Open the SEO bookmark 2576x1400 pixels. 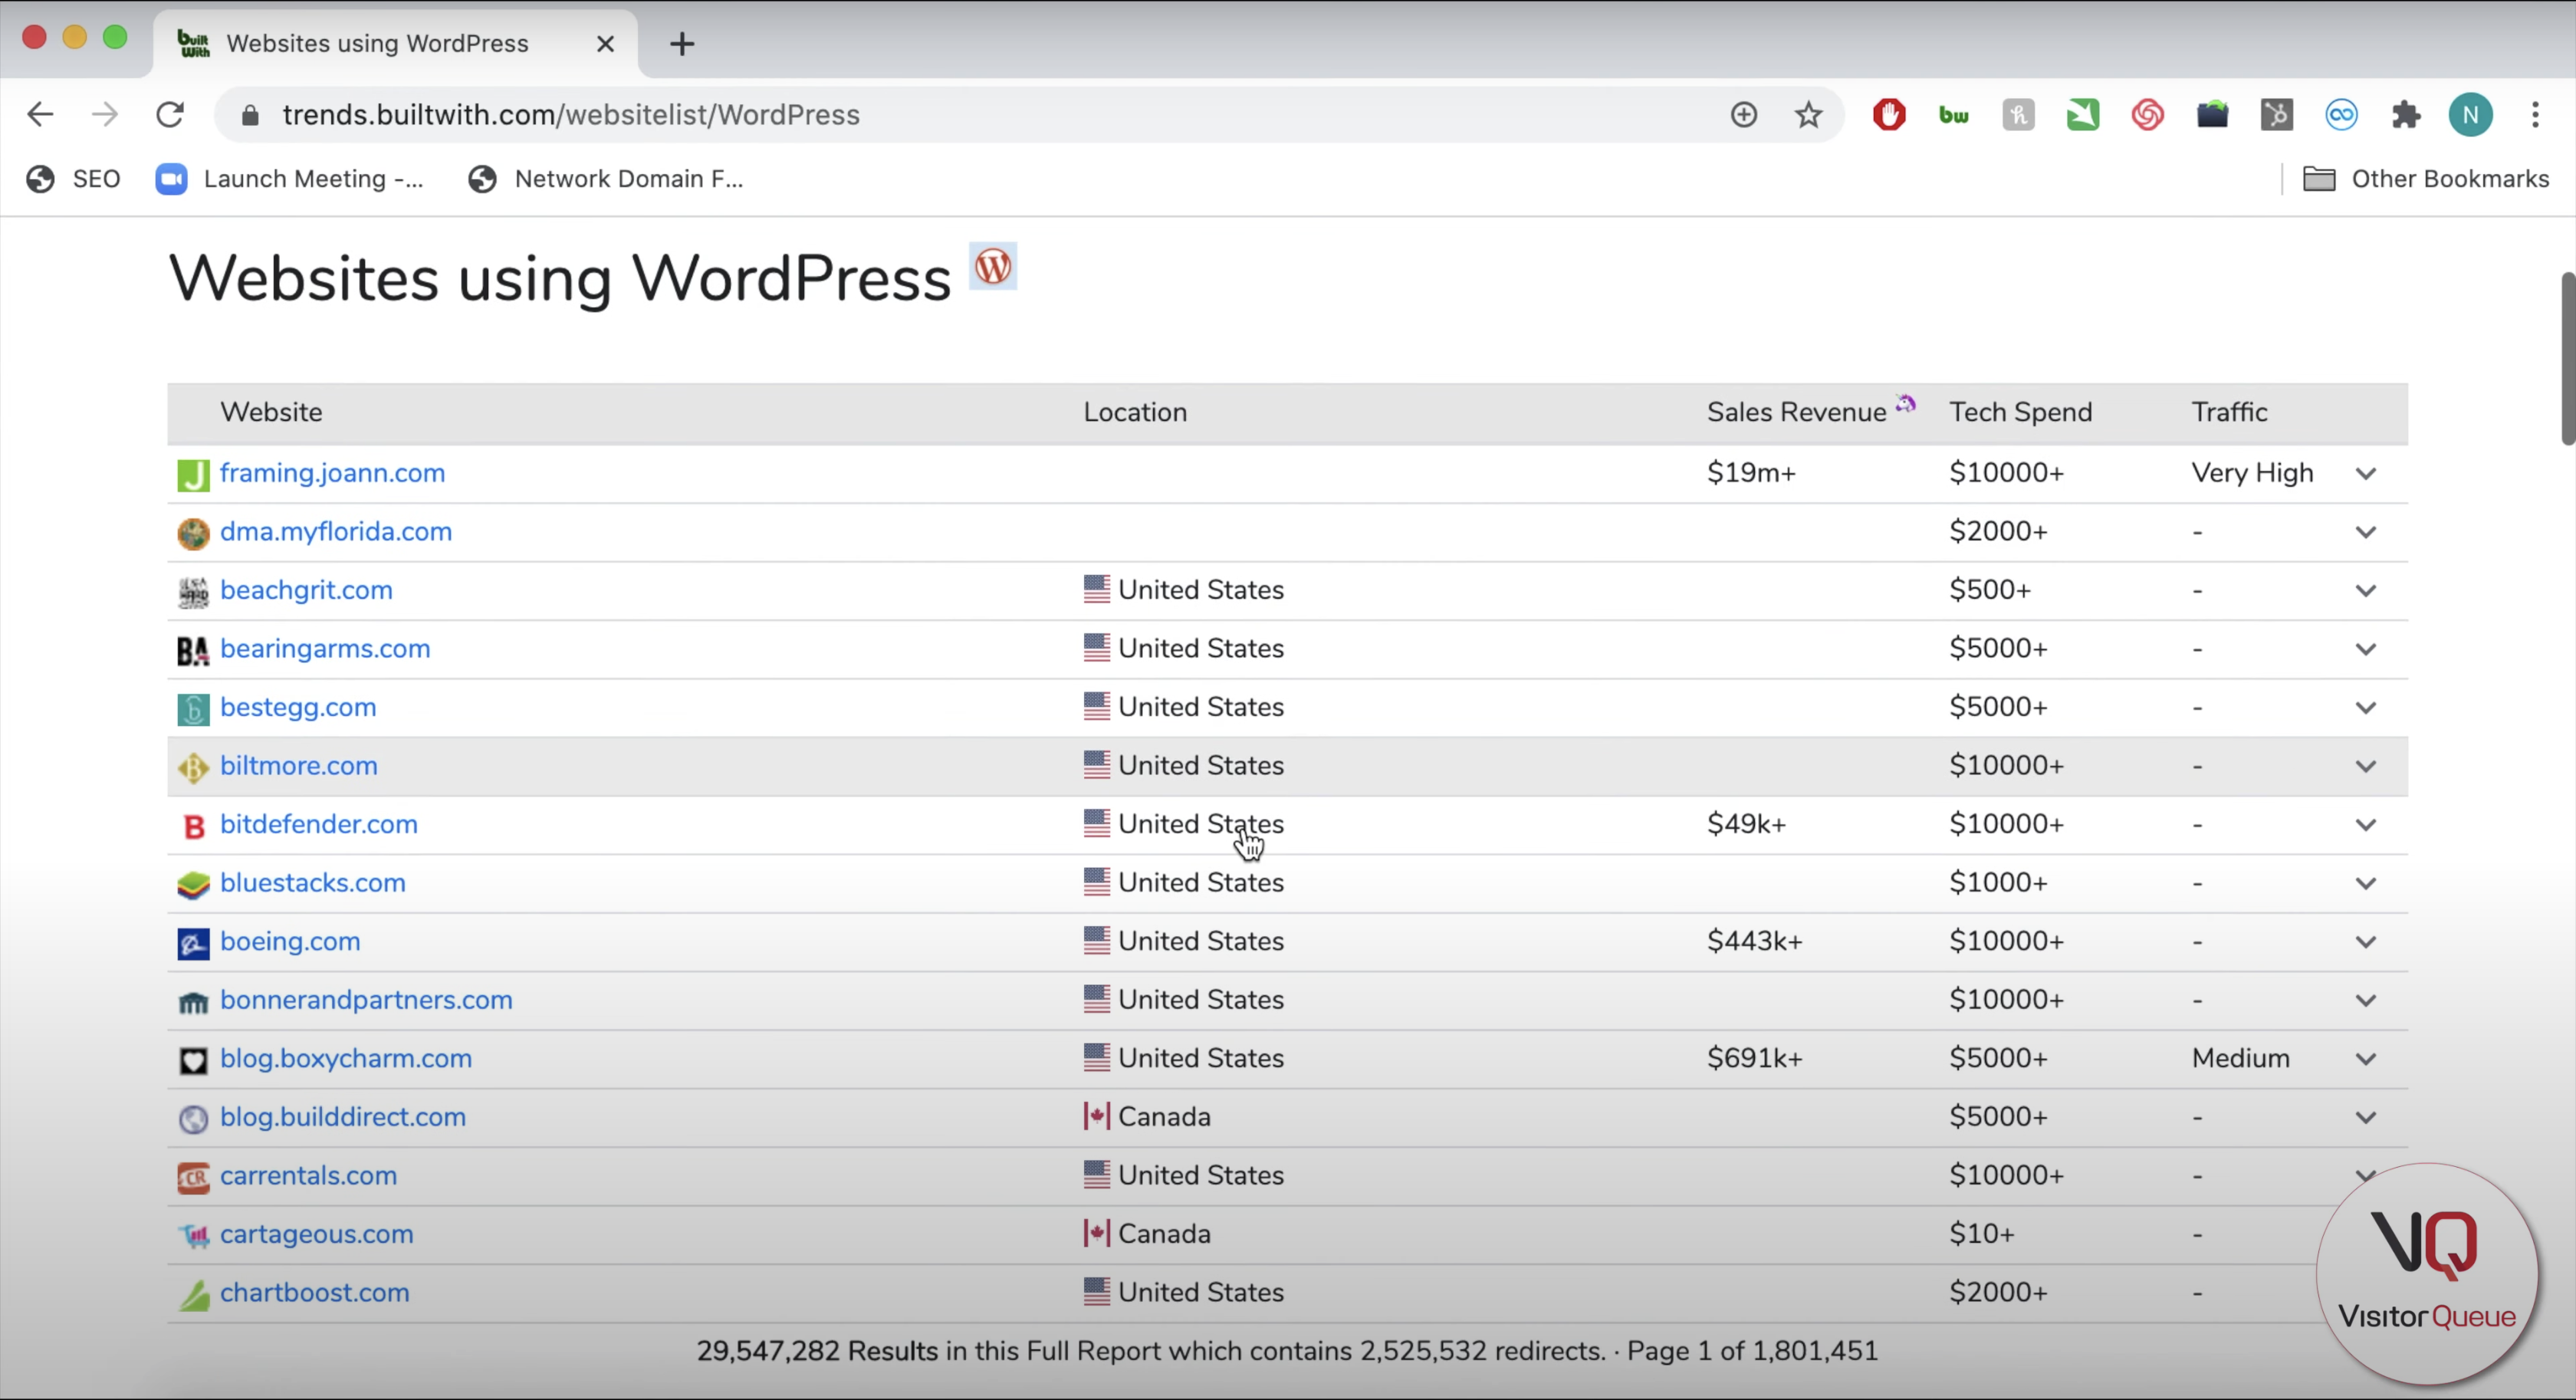(74, 179)
